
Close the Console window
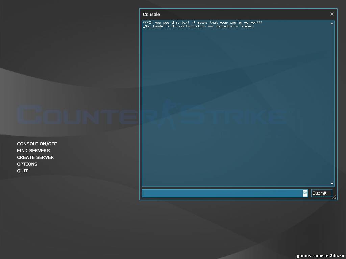point(332,14)
